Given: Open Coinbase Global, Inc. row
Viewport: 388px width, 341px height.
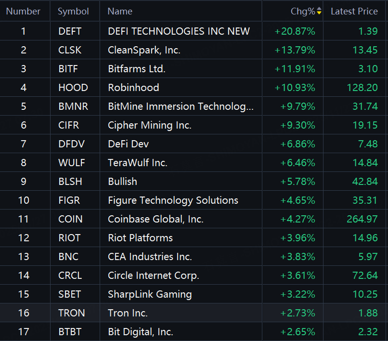Looking at the screenshot, I should point(194,219).
